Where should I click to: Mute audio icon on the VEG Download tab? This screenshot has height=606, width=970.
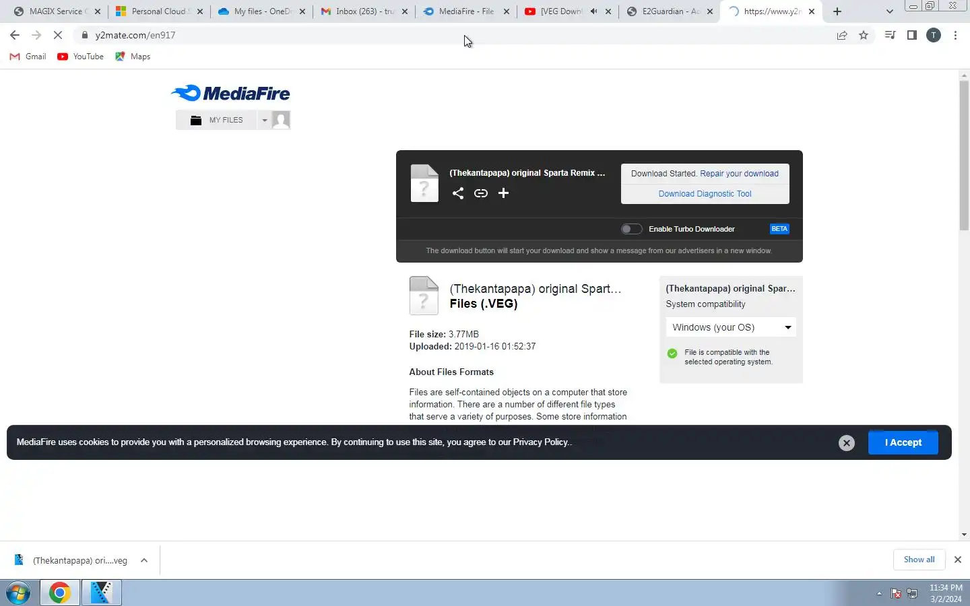(x=593, y=11)
